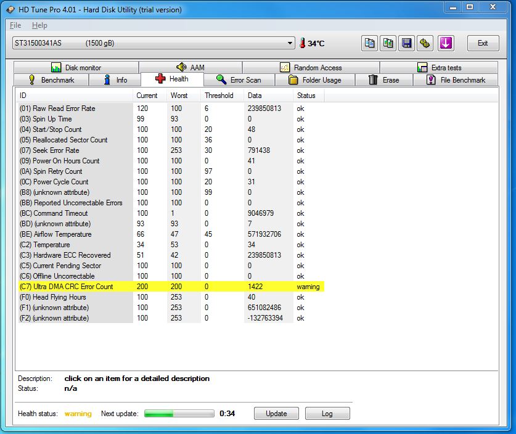This screenshot has width=516, height=434.
Task: Select the Command Timeout row
Action: click(171, 213)
